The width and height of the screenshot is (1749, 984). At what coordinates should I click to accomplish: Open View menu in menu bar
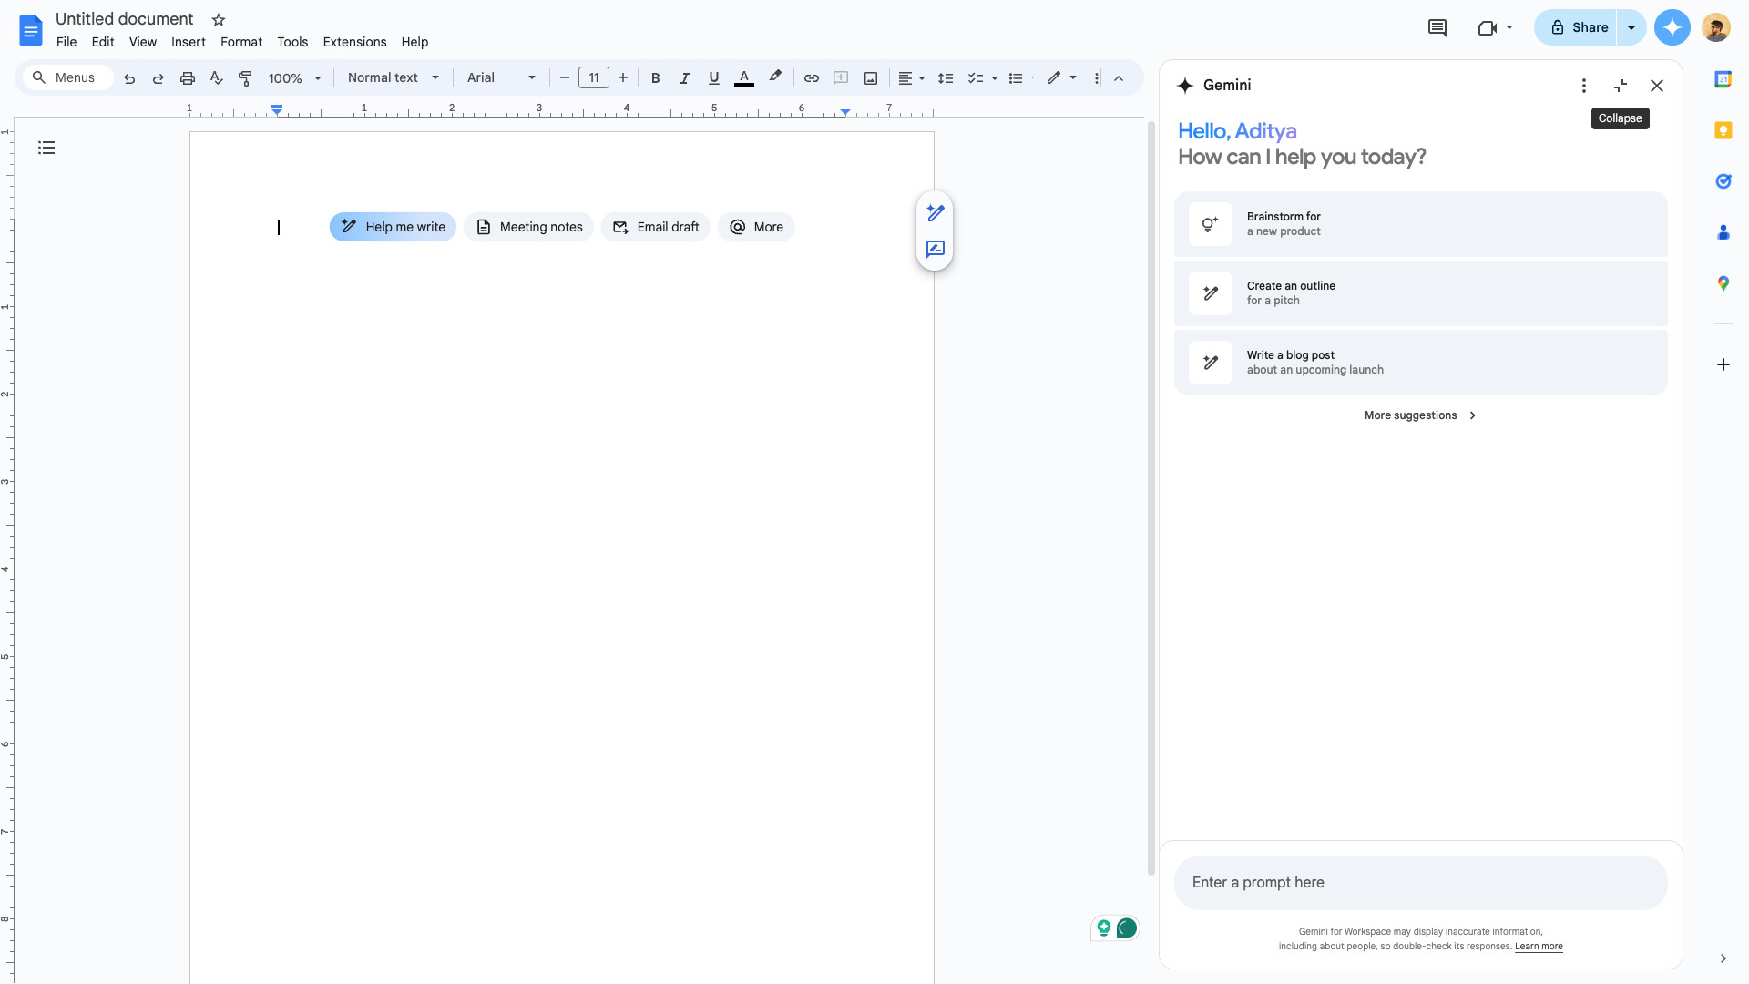tap(143, 42)
